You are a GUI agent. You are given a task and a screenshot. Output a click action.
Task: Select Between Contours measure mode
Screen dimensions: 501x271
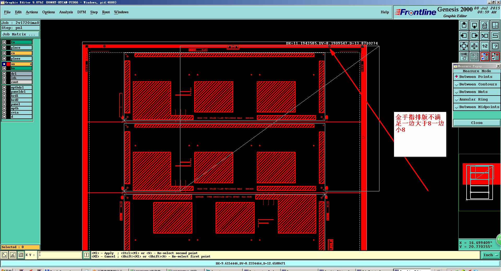point(477,84)
